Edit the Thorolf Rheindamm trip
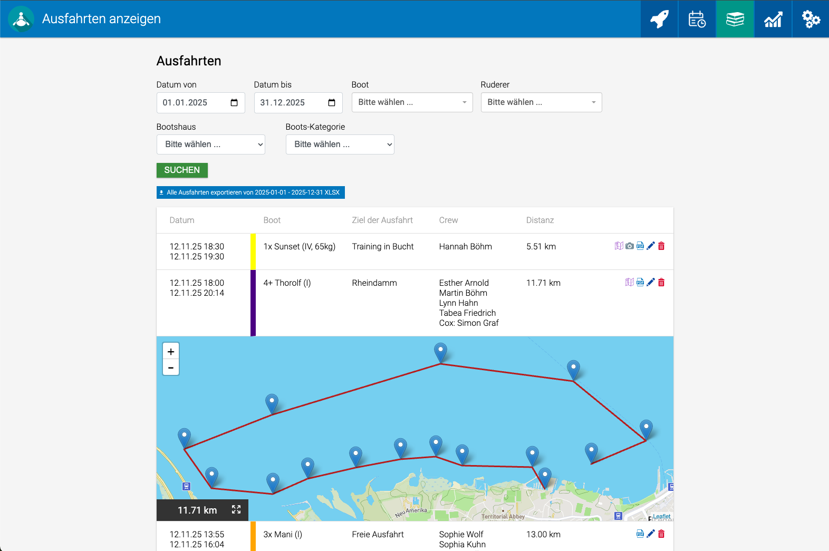 click(651, 282)
